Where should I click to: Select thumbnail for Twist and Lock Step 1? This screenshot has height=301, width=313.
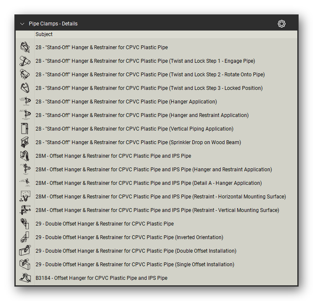pos(25,61)
